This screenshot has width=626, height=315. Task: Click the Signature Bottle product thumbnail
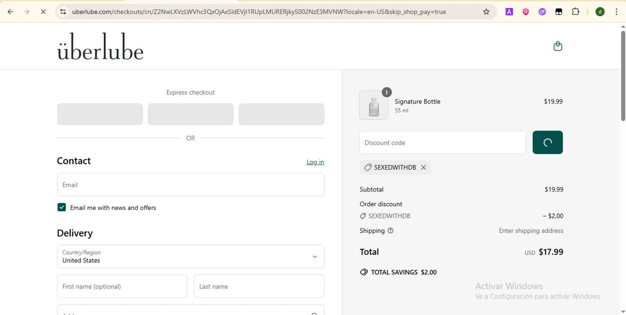coord(374,105)
